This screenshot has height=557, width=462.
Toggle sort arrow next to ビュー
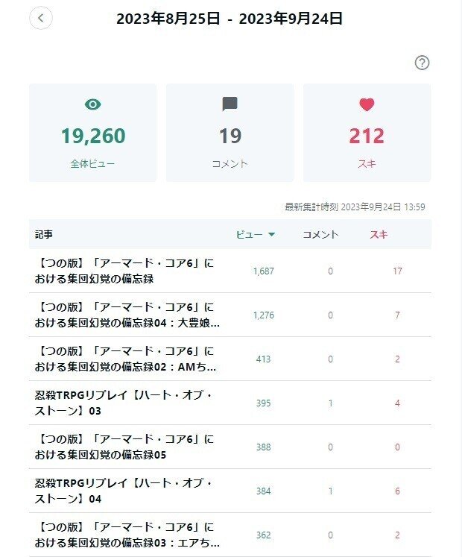272,234
